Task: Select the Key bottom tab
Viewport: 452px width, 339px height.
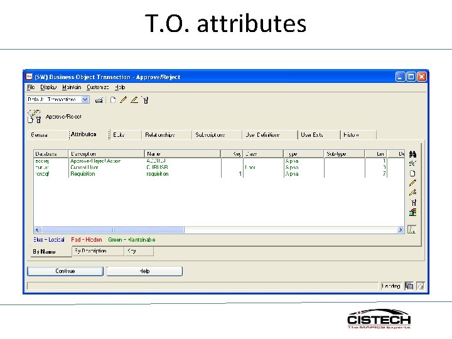Action: pos(139,251)
